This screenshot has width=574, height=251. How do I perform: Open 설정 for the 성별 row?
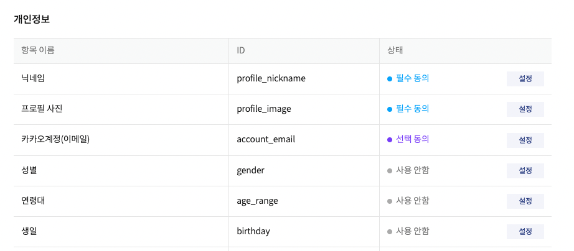[x=525, y=171]
